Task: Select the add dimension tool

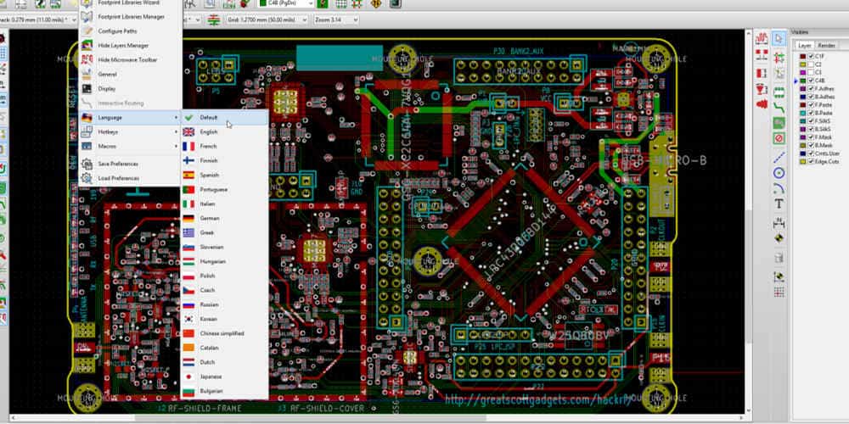Action: [x=779, y=223]
